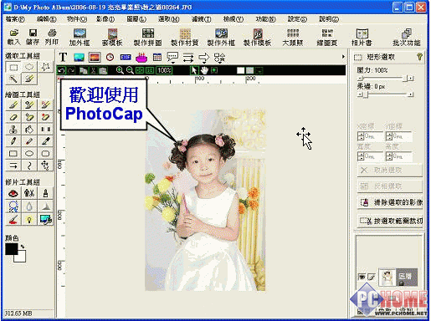The width and height of the screenshot is (431, 321).
Task: Click the 批次功能 batch function button
Action: (x=407, y=37)
